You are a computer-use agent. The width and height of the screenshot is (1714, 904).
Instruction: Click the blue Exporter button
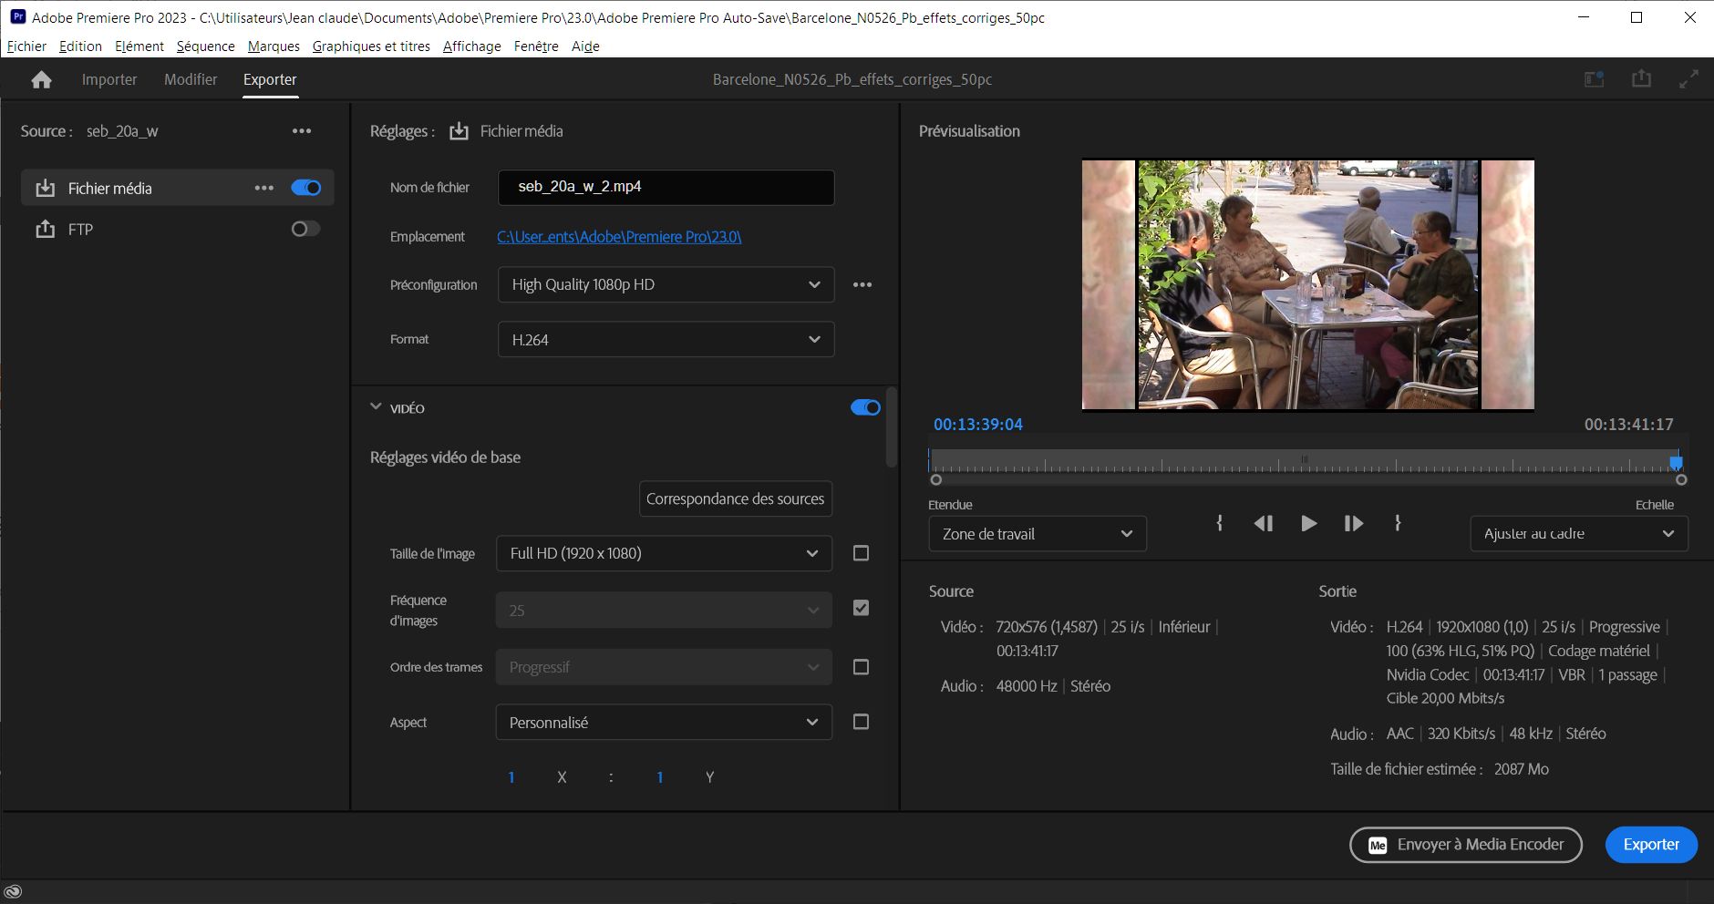pyautogui.click(x=1650, y=845)
